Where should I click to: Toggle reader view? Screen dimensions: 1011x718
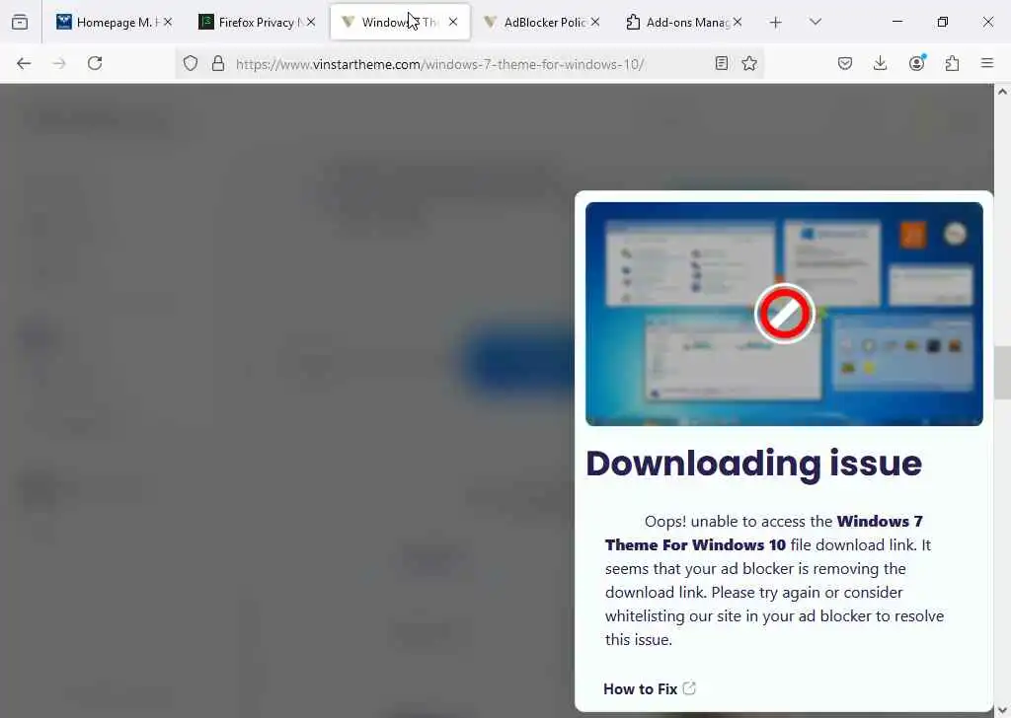[x=722, y=63]
